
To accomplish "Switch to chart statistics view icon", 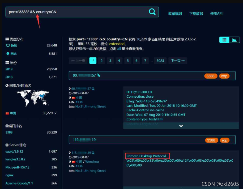I will [234, 40].
